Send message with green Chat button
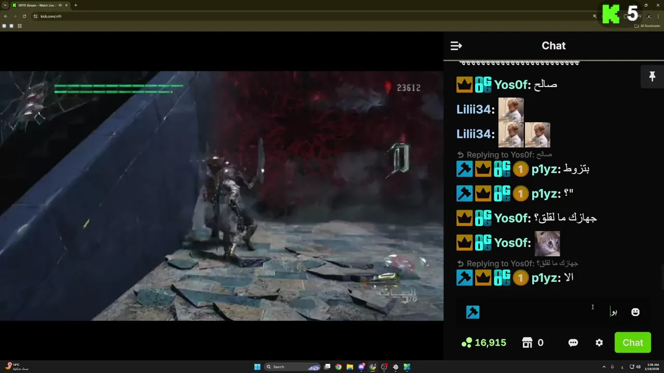664x373 pixels. [632, 342]
